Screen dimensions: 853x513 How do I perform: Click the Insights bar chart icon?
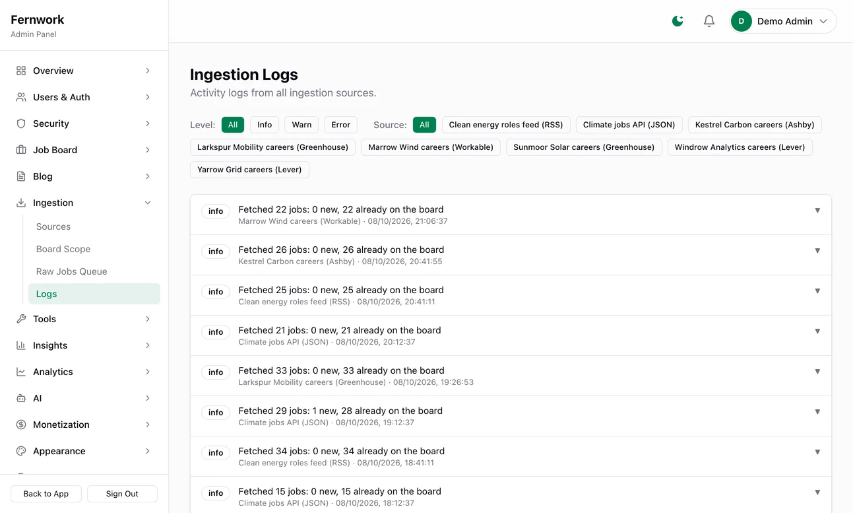pyautogui.click(x=21, y=345)
